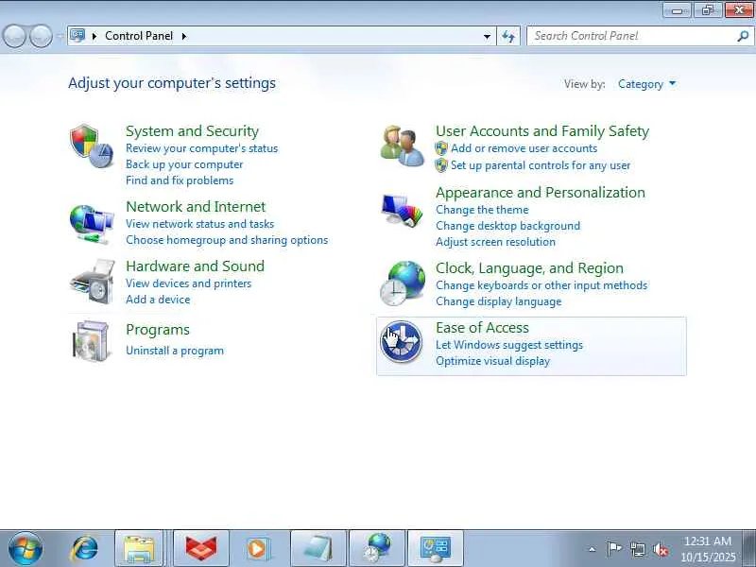The height and width of the screenshot is (567, 756).
Task: Click Back up your computer
Action: (184, 163)
